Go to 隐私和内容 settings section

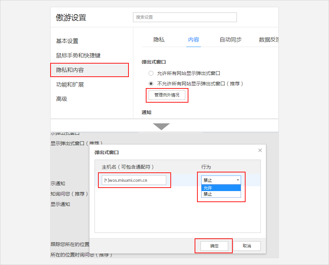coord(70,70)
